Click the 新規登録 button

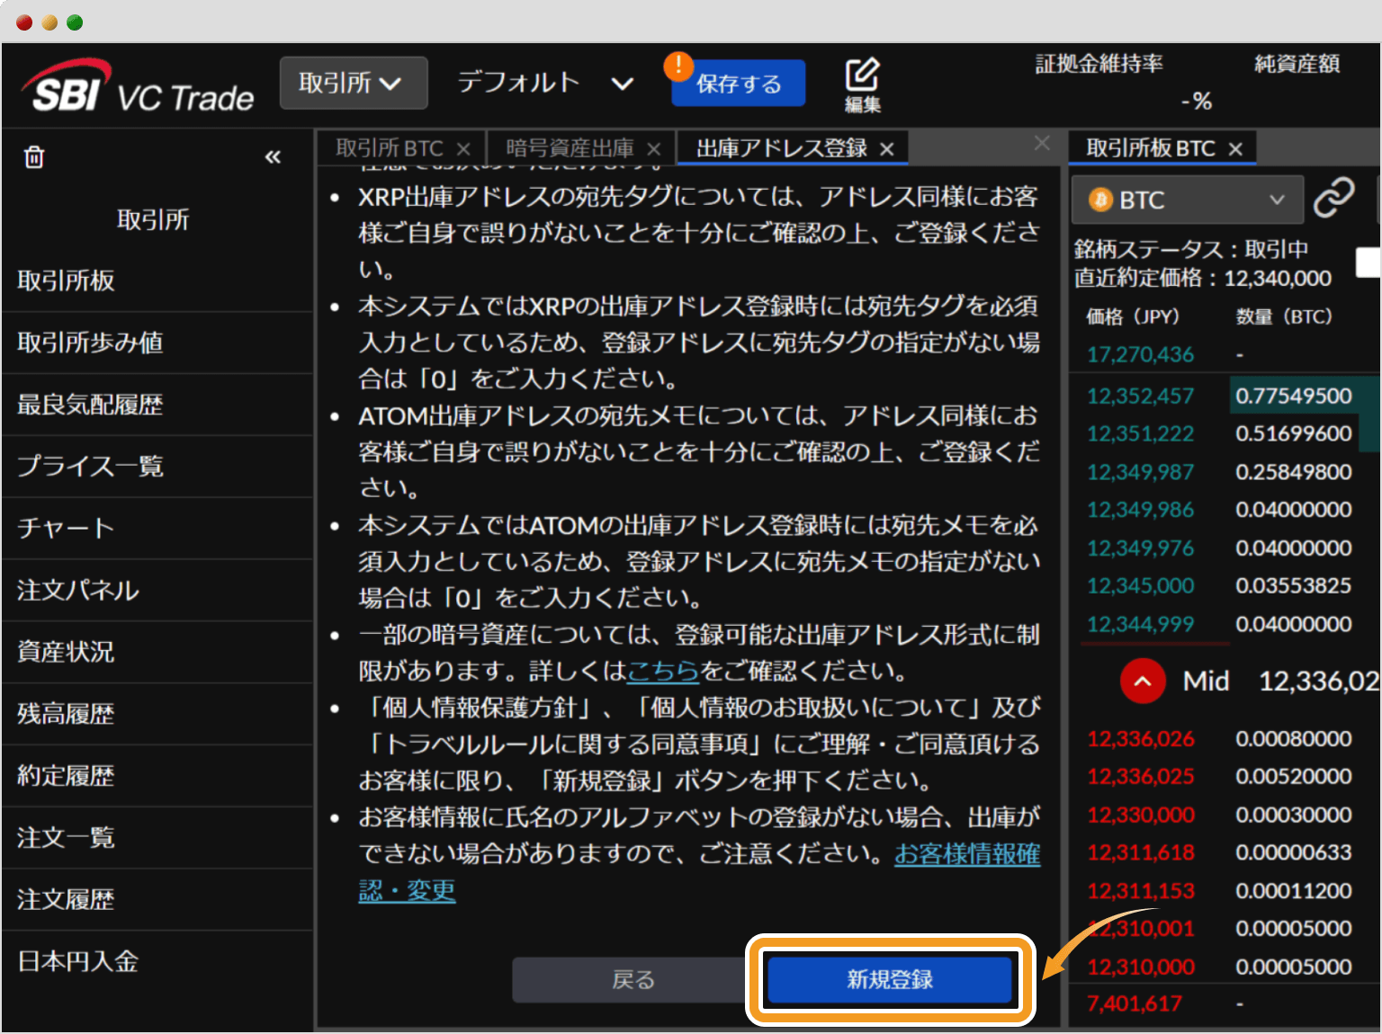pyautogui.click(x=890, y=979)
